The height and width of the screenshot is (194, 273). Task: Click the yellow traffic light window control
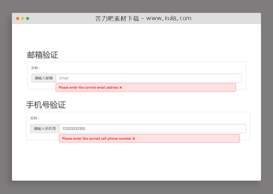[22, 19]
